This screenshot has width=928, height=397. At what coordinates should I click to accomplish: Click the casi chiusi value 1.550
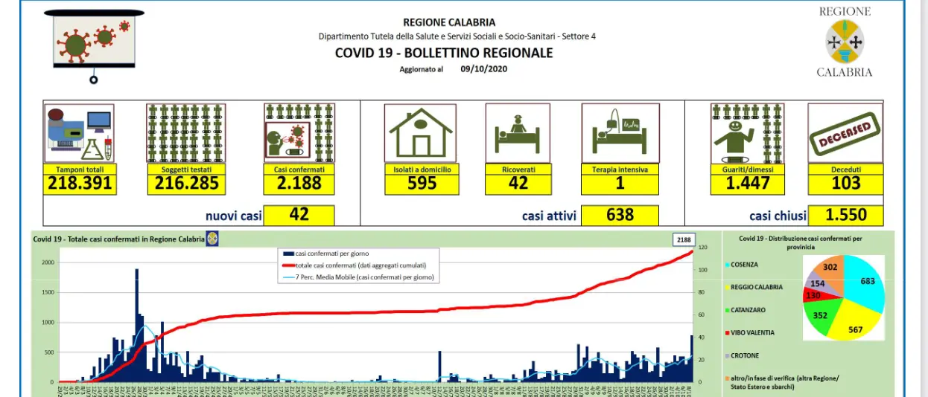(845, 215)
